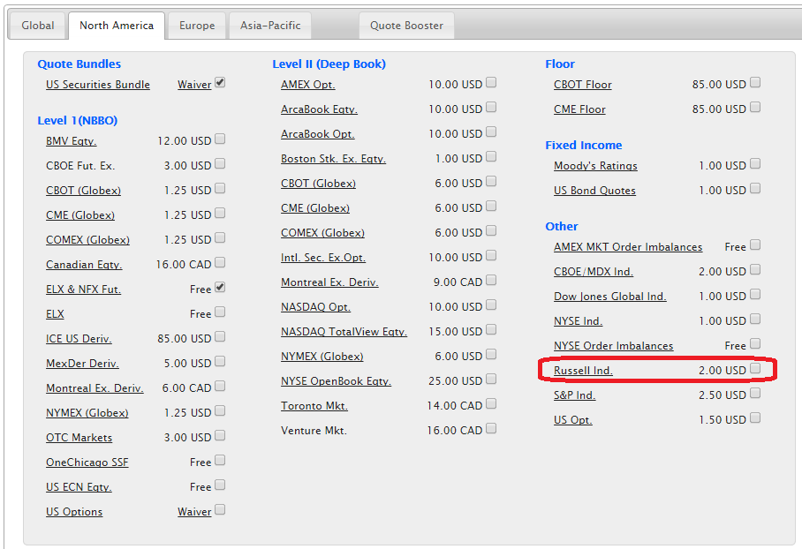Open the MexDer Deriv. link
Viewport: 802px width, 549px height.
82,364
